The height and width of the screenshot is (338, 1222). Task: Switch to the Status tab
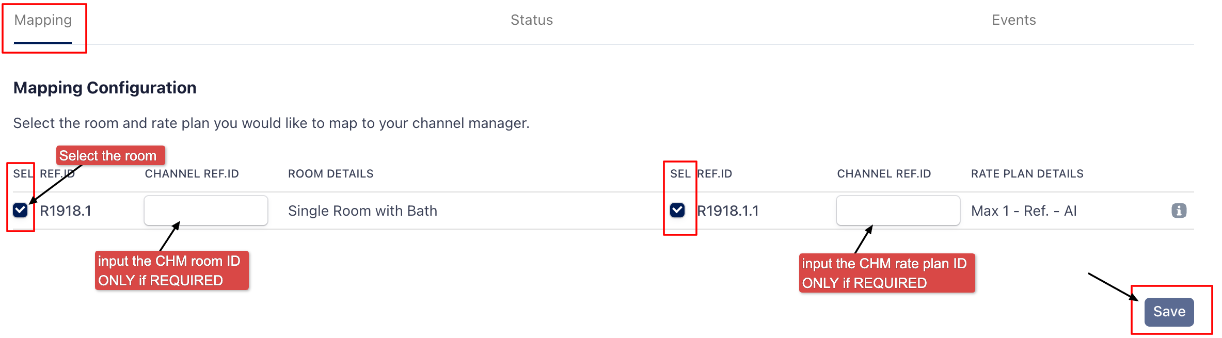(x=531, y=20)
